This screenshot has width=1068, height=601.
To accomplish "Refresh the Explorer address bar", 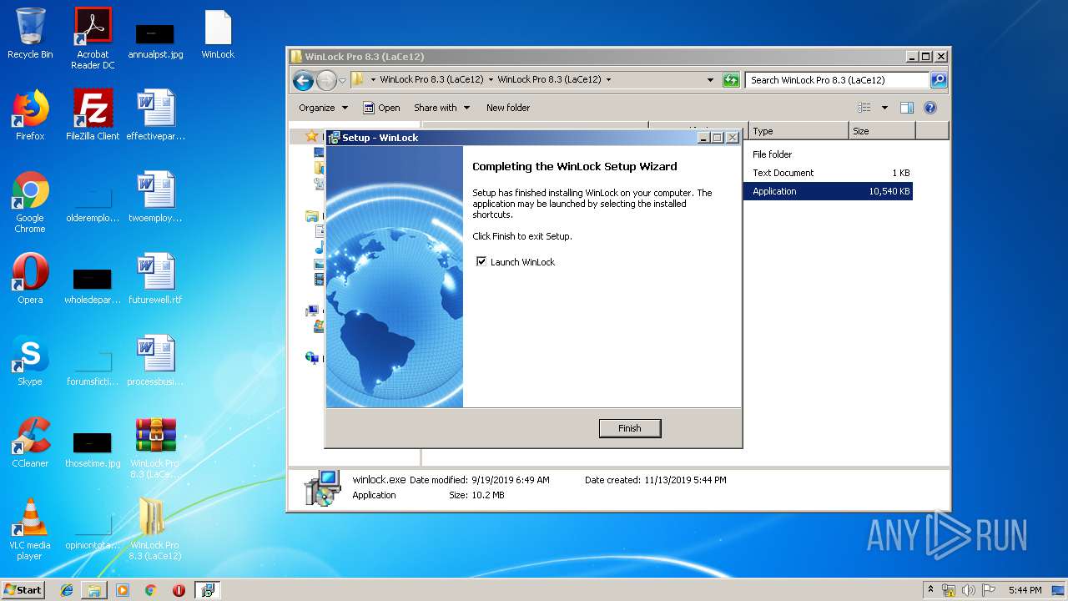I will (731, 80).
